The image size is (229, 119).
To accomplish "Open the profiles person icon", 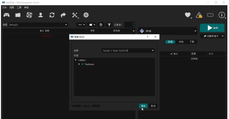I will [41, 15].
